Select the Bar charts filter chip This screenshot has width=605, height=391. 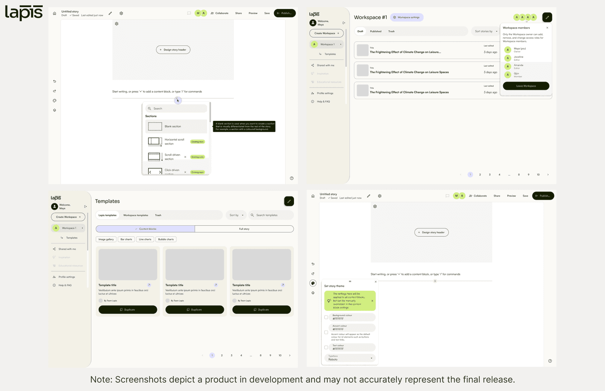(126, 239)
